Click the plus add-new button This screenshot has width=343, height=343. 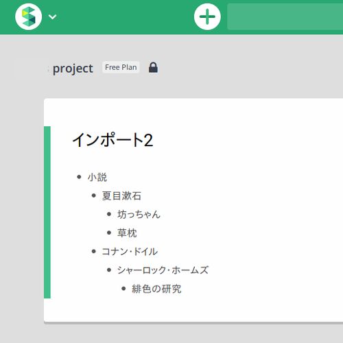(207, 16)
